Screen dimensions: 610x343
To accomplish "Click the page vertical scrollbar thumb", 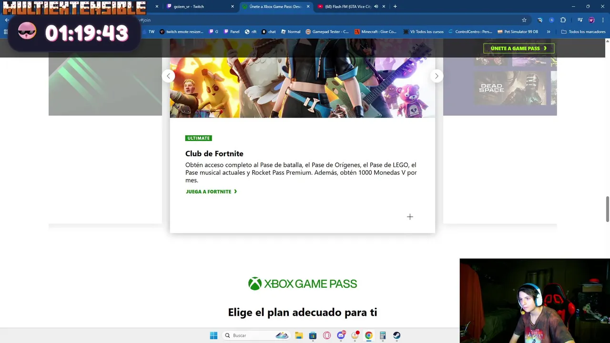I will point(607,209).
